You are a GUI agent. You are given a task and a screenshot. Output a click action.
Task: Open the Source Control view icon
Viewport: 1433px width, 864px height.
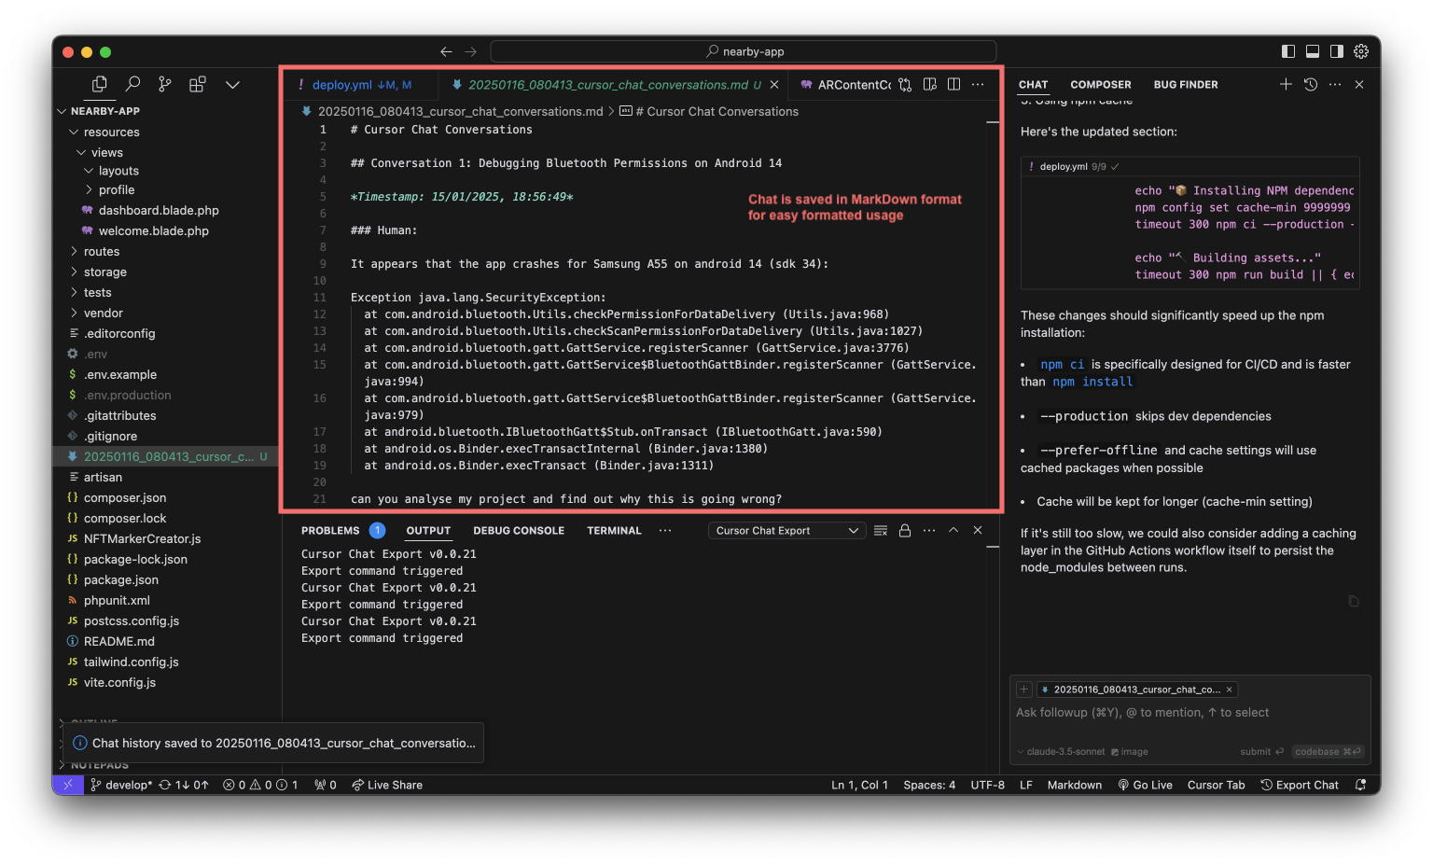[x=165, y=84]
